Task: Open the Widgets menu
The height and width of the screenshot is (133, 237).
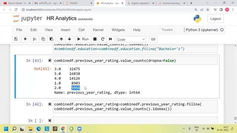Action: click(118, 30)
